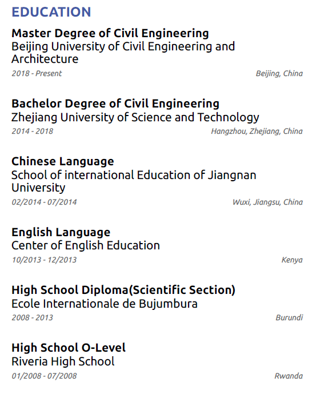This screenshot has height=394, width=336.
Task: Click Hangzhou, Zhejiang, China location
Action: (257, 131)
